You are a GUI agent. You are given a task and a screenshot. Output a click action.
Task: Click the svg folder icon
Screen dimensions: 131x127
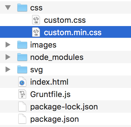pos(22,69)
